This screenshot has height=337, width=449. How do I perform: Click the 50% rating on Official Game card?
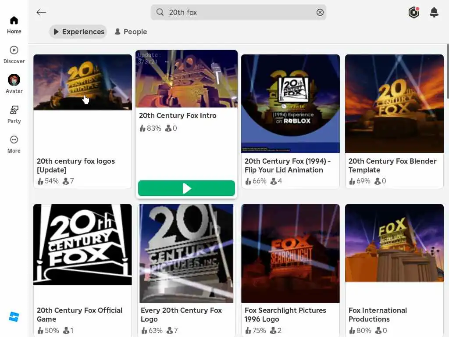coord(48,331)
